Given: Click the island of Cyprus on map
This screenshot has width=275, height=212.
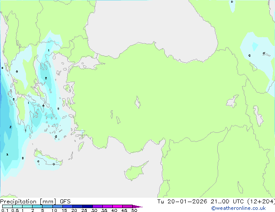Looking at the screenshot, I should (135, 171).
